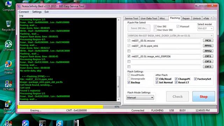Click the CNT2 file select button
Screen dimensions: 224x126
tap(208, 62)
